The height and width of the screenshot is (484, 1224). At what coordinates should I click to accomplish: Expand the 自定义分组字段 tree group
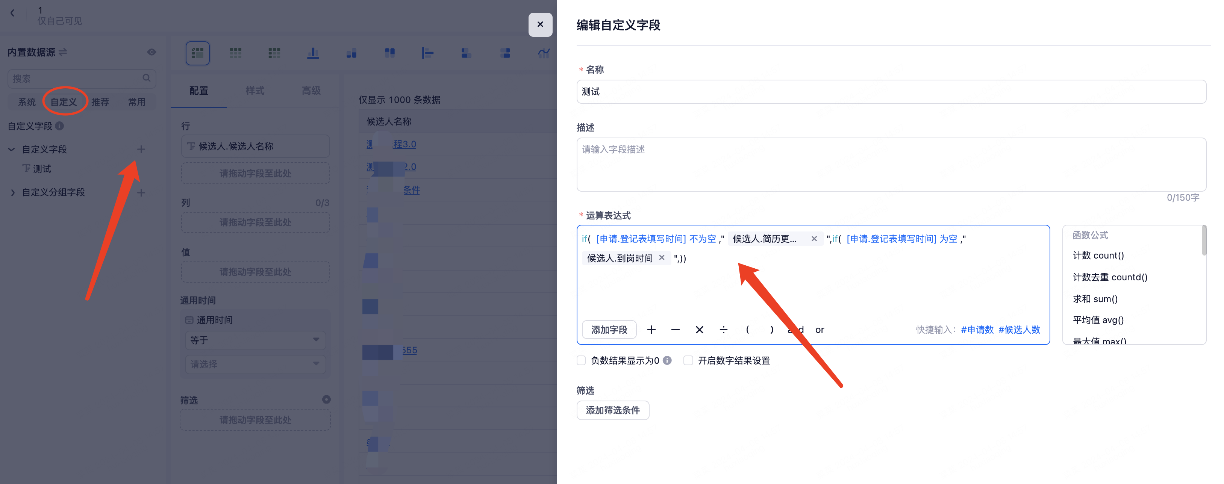tap(12, 192)
